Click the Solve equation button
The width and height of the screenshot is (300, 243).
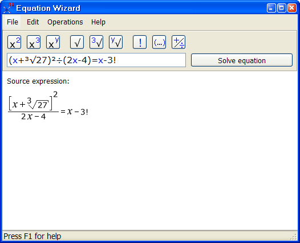[242, 60]
